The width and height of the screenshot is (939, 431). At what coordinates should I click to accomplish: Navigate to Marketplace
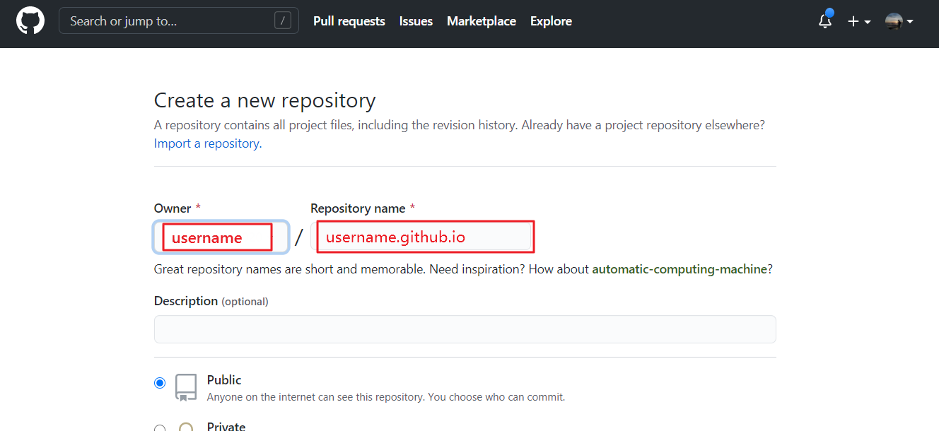(x=481, y=21)
